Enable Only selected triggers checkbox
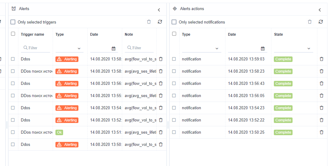This screenshot has height=166, width=329. click(x=13, y=22)
